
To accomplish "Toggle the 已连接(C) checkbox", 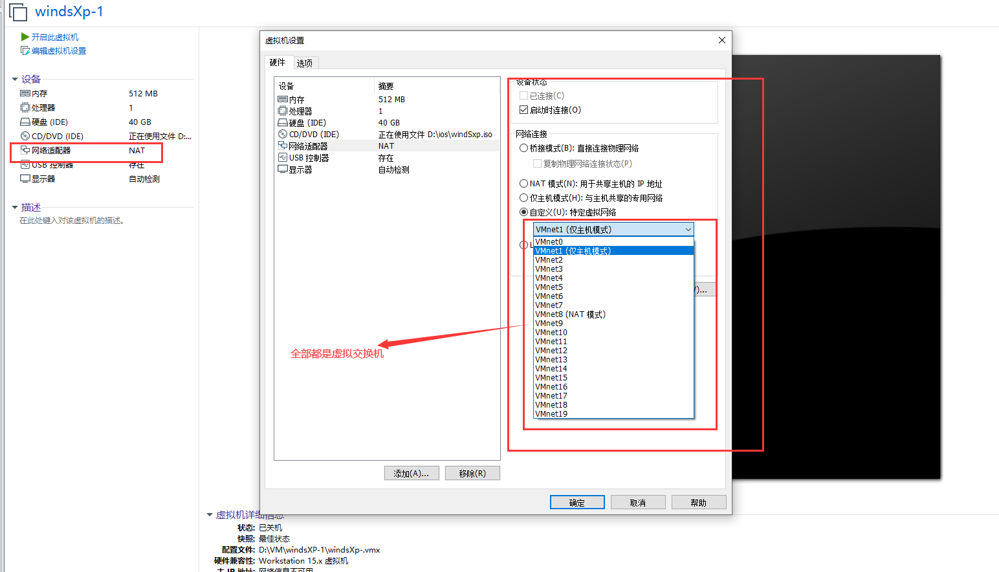I will click(x=523, y=95).
